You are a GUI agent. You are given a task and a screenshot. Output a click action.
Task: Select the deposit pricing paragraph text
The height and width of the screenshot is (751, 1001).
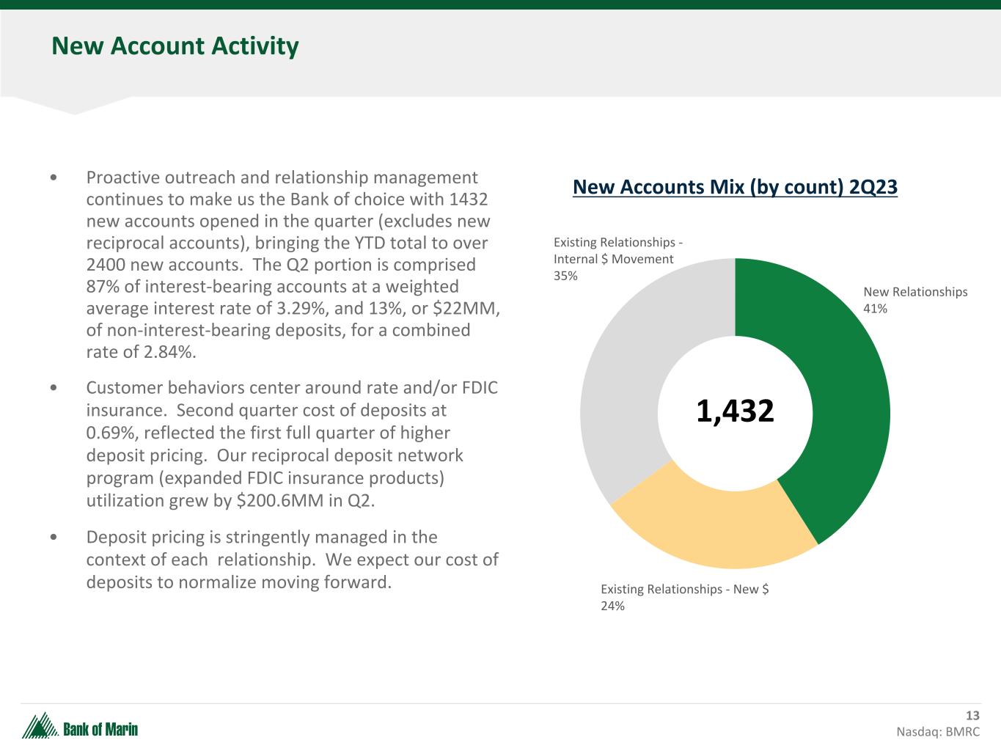pyautogui.click(x=292, y=560)
